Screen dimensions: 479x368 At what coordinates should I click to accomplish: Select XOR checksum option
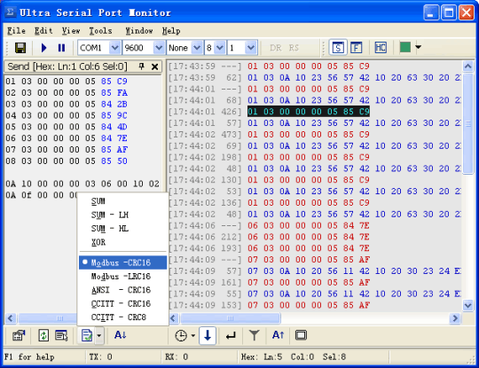point(122,242)
